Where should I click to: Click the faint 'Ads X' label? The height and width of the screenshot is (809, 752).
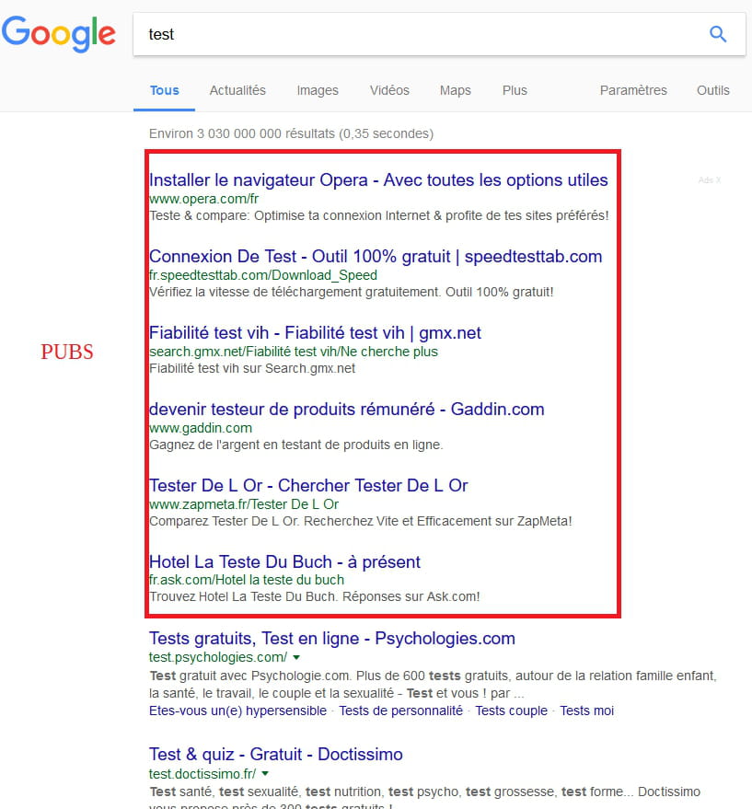[710, 180]
